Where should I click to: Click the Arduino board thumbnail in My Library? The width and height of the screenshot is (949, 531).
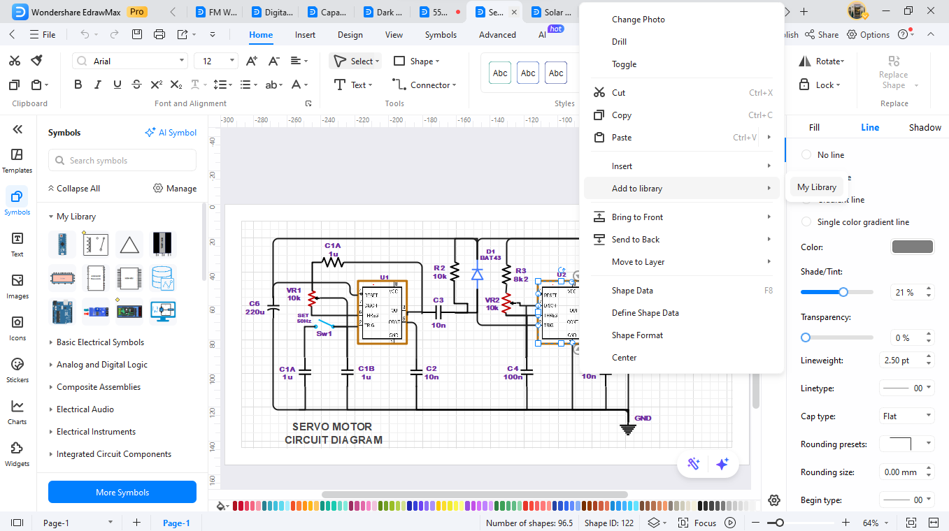[62, 312]
